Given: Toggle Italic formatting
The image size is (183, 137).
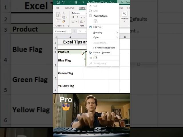Looking at the screenshot, I should click(77, 17).
